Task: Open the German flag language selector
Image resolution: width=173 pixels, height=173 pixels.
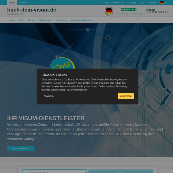Action: 163,3
